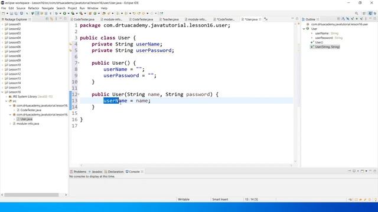Open the toolbar Search magnifier icon

[x=356, y=14]
